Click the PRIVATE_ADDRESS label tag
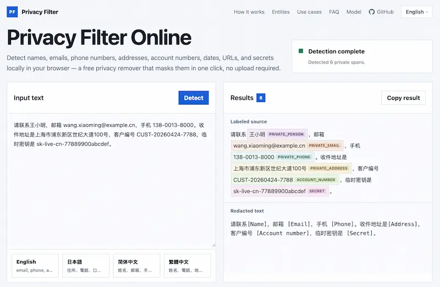This screenshot has width=440, height=287. (x=329, y=168)
